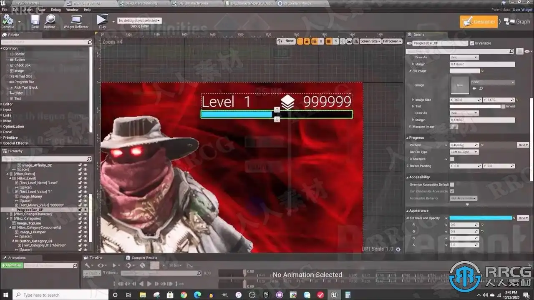Toggle visibility of Button_Category_01
Screen dimensions: 534x300
point(86,241)
